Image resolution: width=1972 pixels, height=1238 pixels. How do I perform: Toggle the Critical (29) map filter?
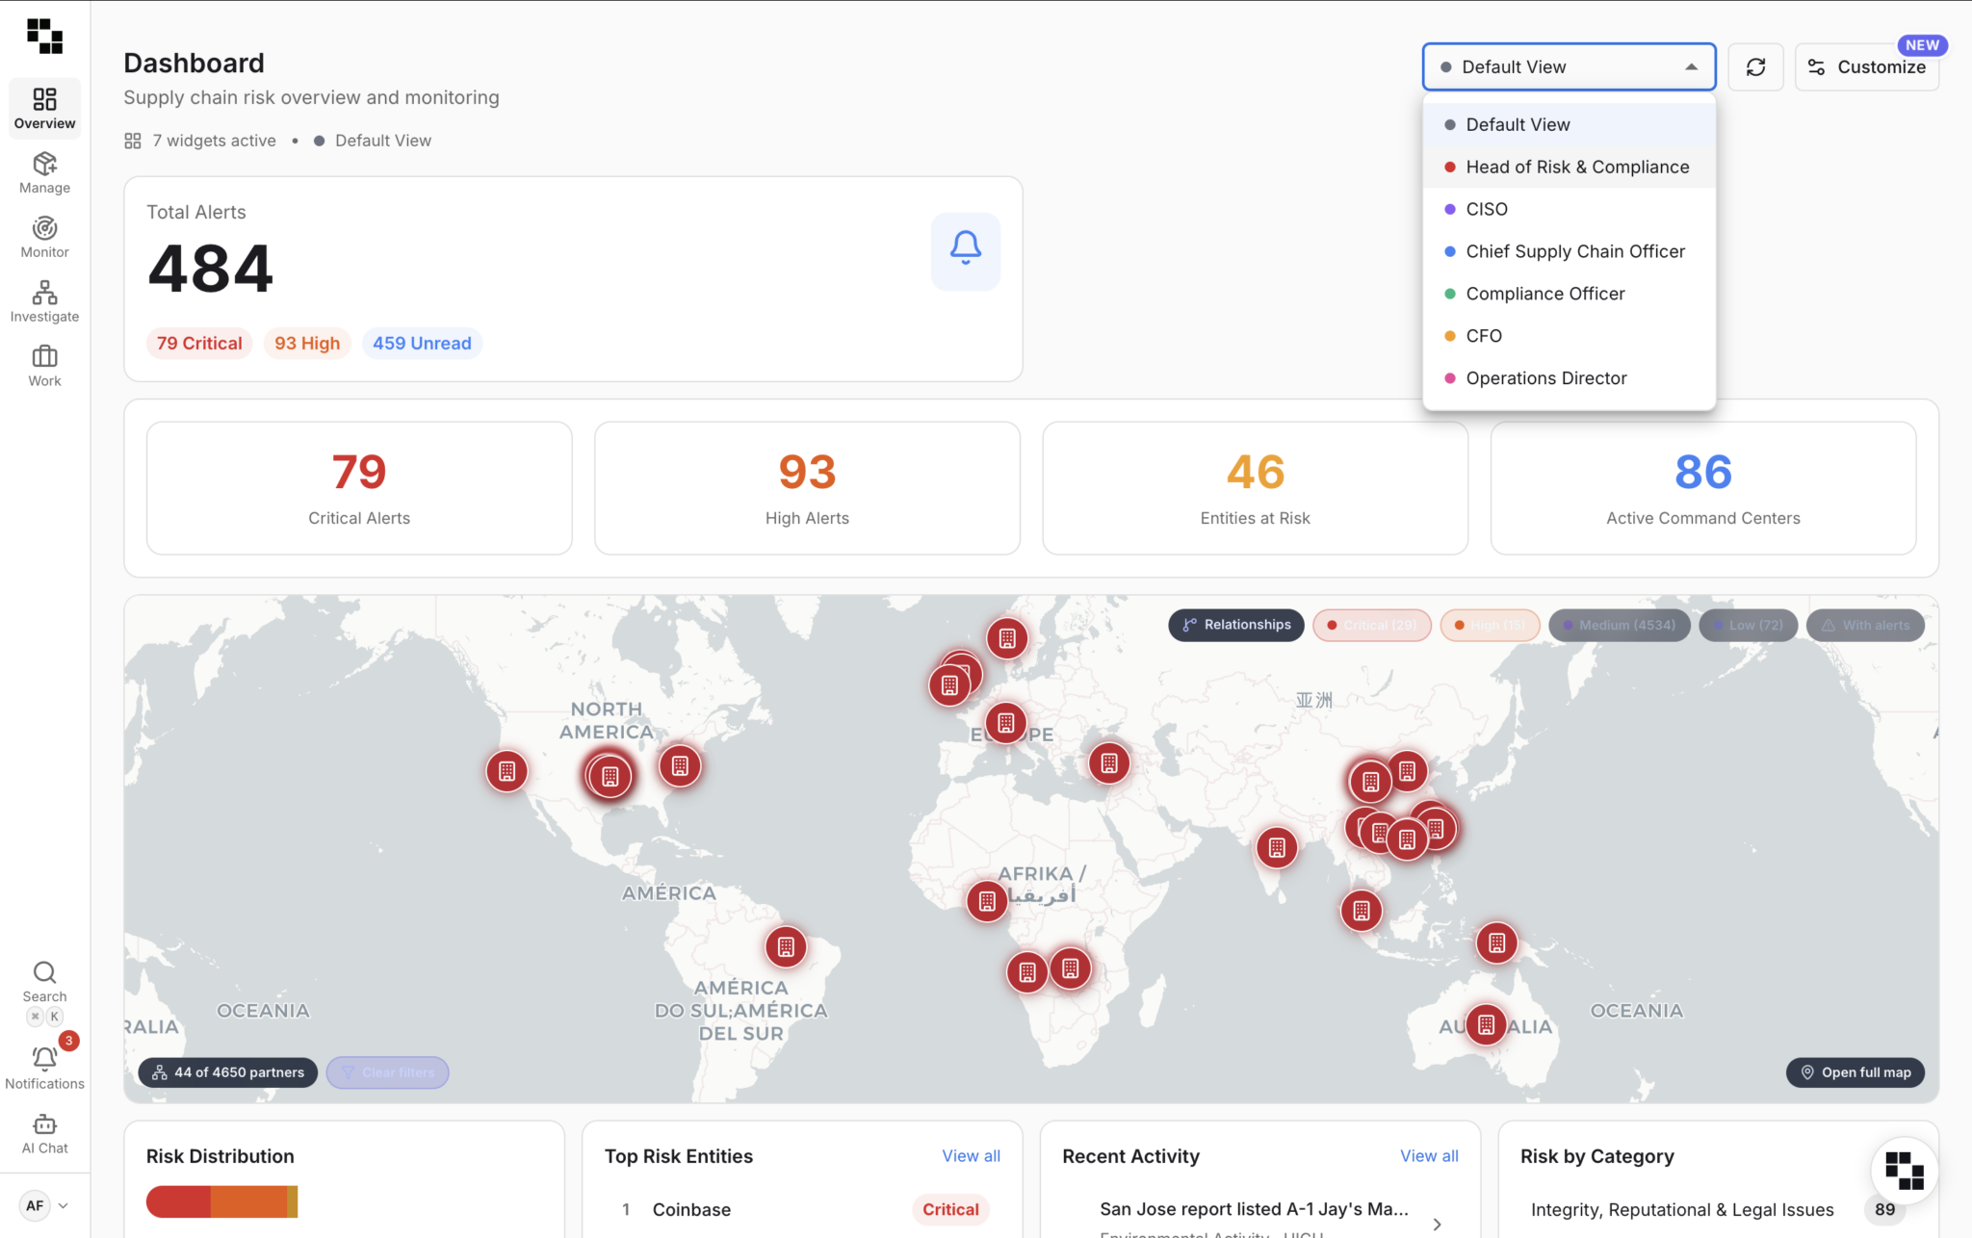(x=1372, y=625)
